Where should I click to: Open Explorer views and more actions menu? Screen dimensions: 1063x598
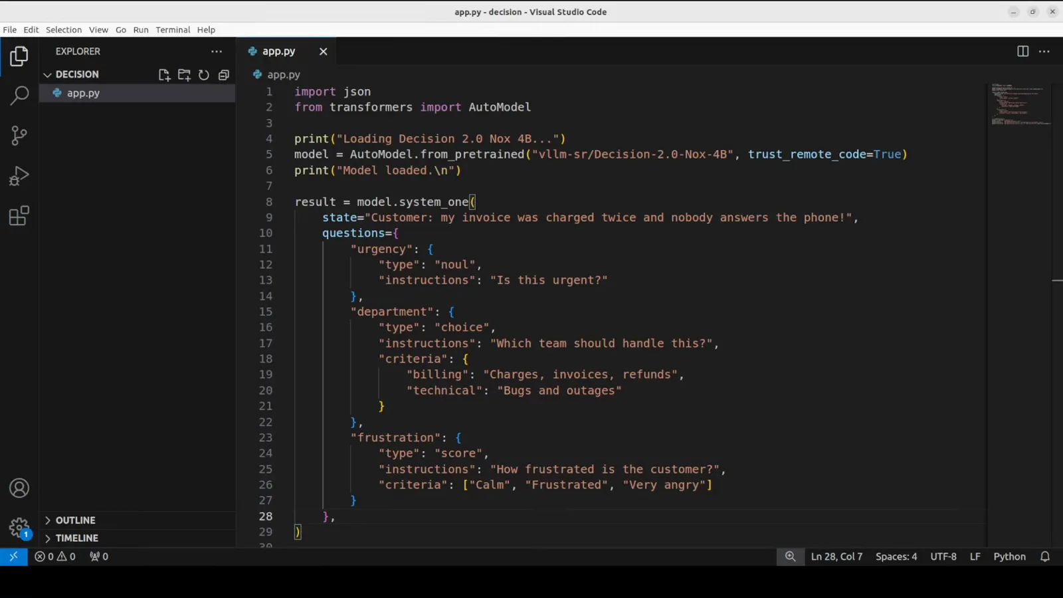point(217,51)
